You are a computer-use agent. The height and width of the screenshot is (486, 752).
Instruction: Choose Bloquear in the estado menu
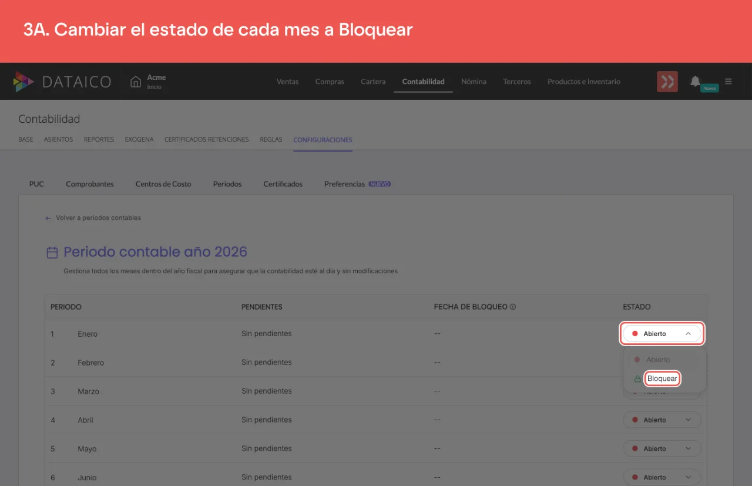pos(662,378)
